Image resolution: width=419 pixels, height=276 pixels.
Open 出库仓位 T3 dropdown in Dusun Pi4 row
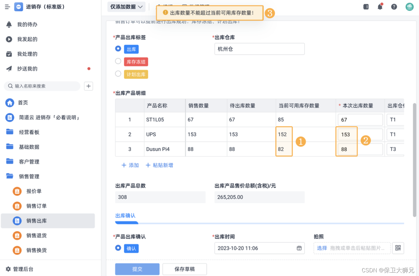[x=395, y=149]
